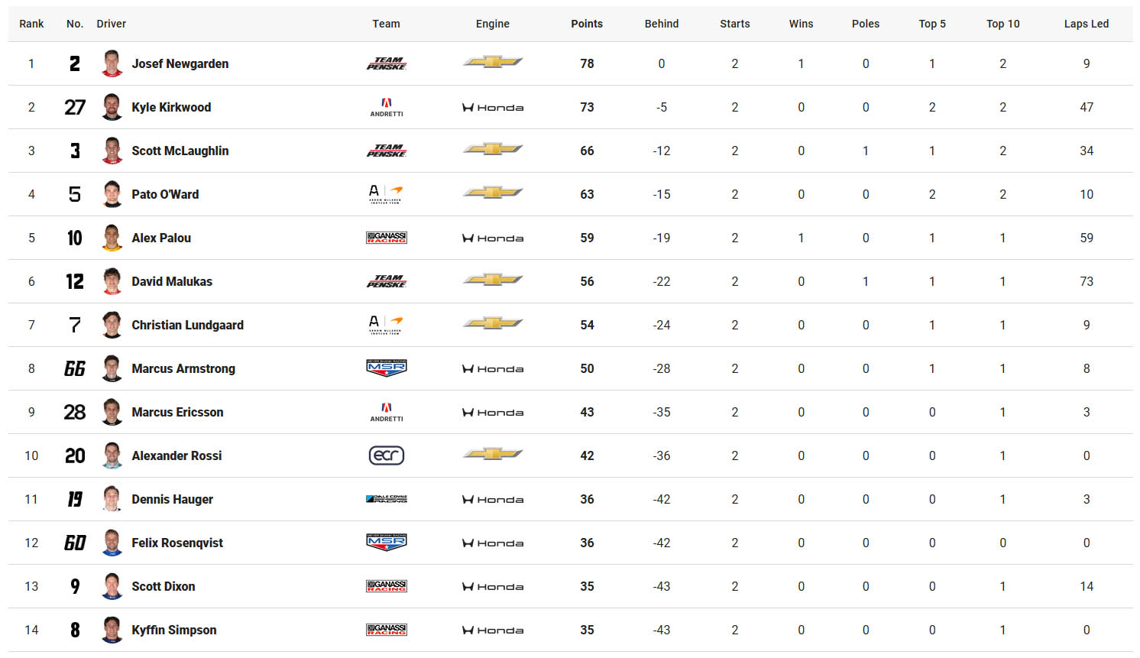Click Ganassi Racing logo beside Alex Palou
The width and height of the screenshot is (1140, 658).
(386, 238)
